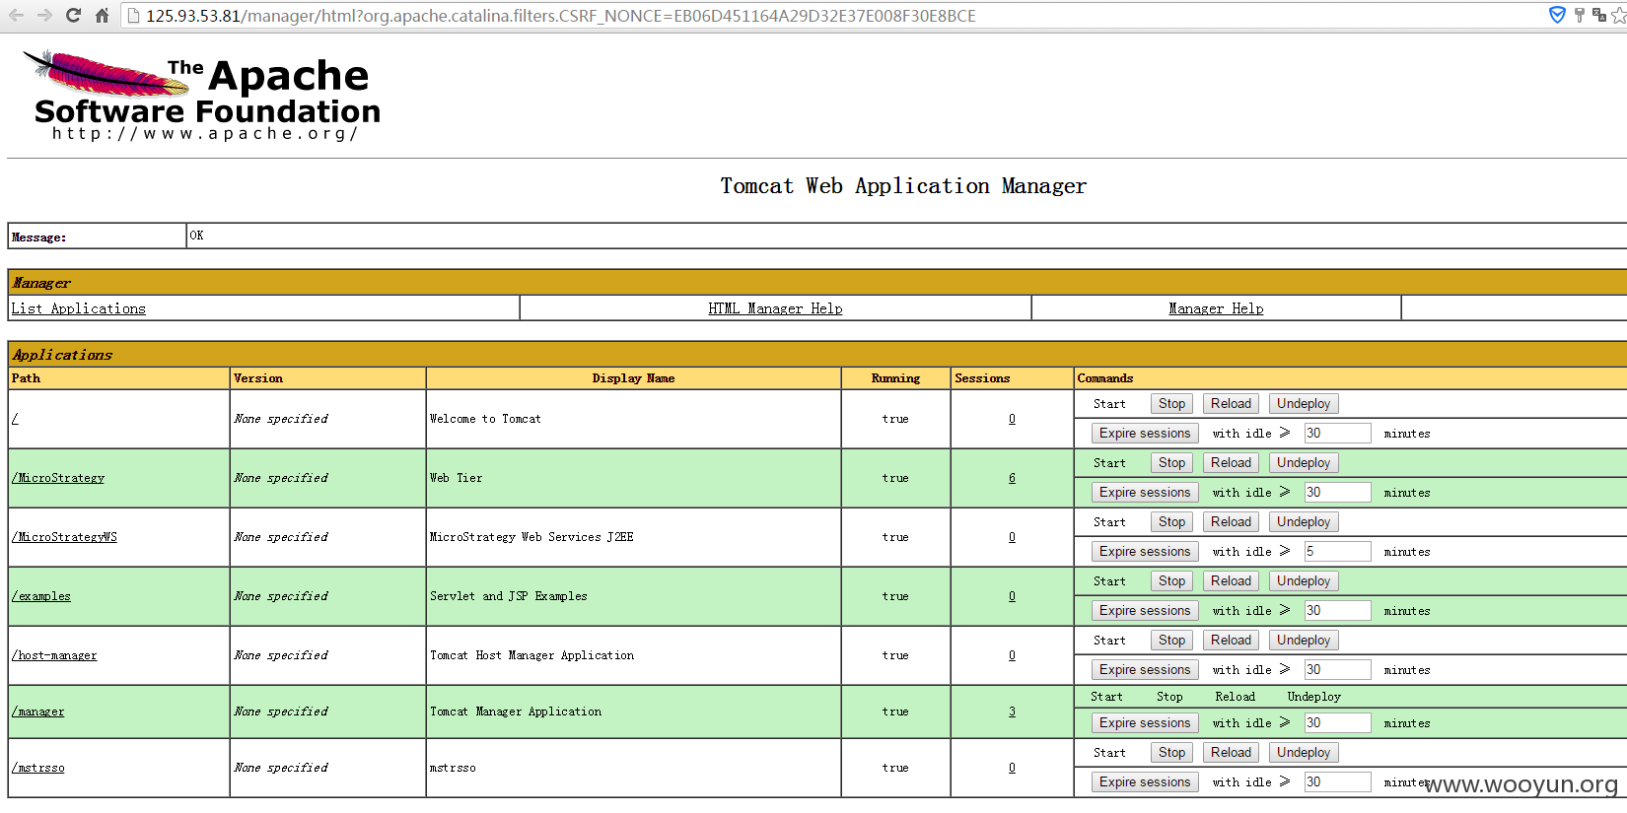Expire sessions for /manager application

[x=1145, y=723]
